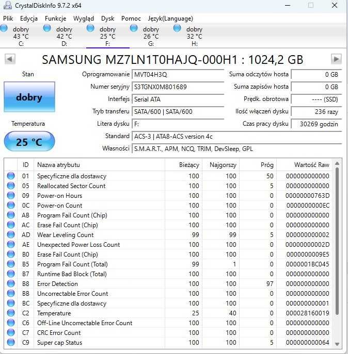Click the transfer mode field SATA/600 | SATA/600
This screenshot has width=348, height=354.
coord(178,111)
